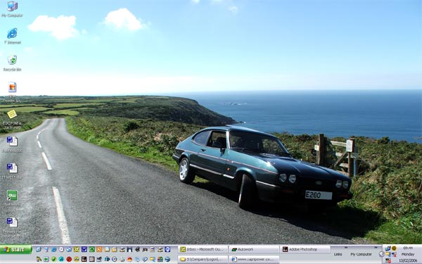
Task: Switch to the Autowork taskbar window
Action: pyautogui.click(x=254, y=249)
